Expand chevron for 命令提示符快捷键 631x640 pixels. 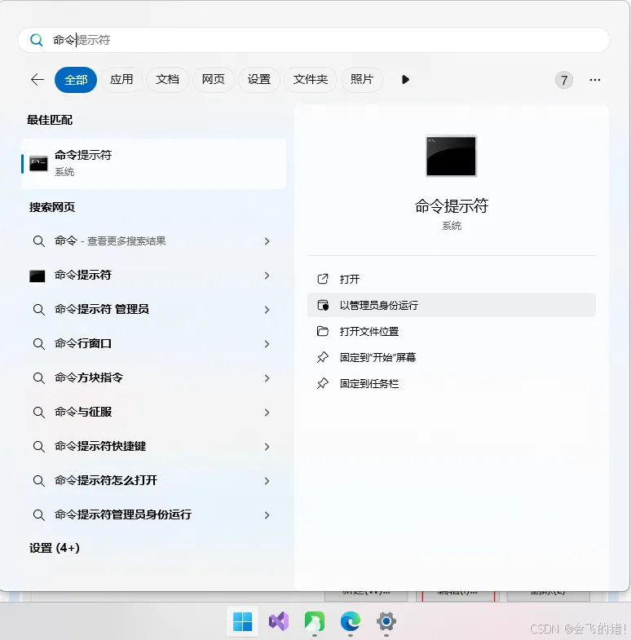coord(267,447)
